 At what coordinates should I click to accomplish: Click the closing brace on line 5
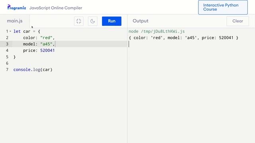(x=14, y=57)
